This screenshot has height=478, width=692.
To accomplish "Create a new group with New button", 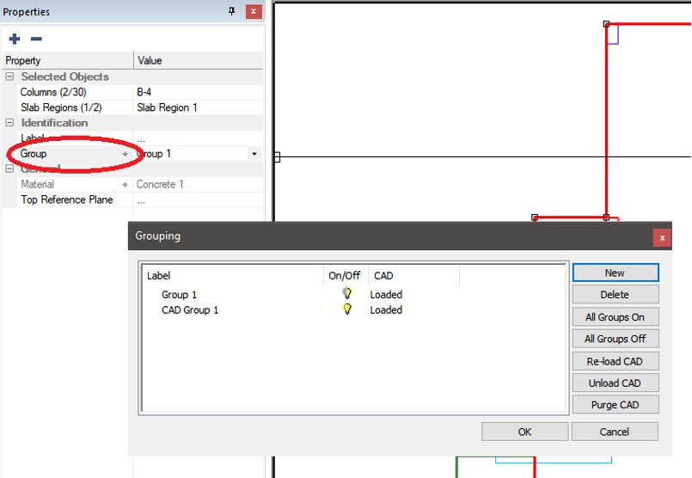I will coord(615,273).
